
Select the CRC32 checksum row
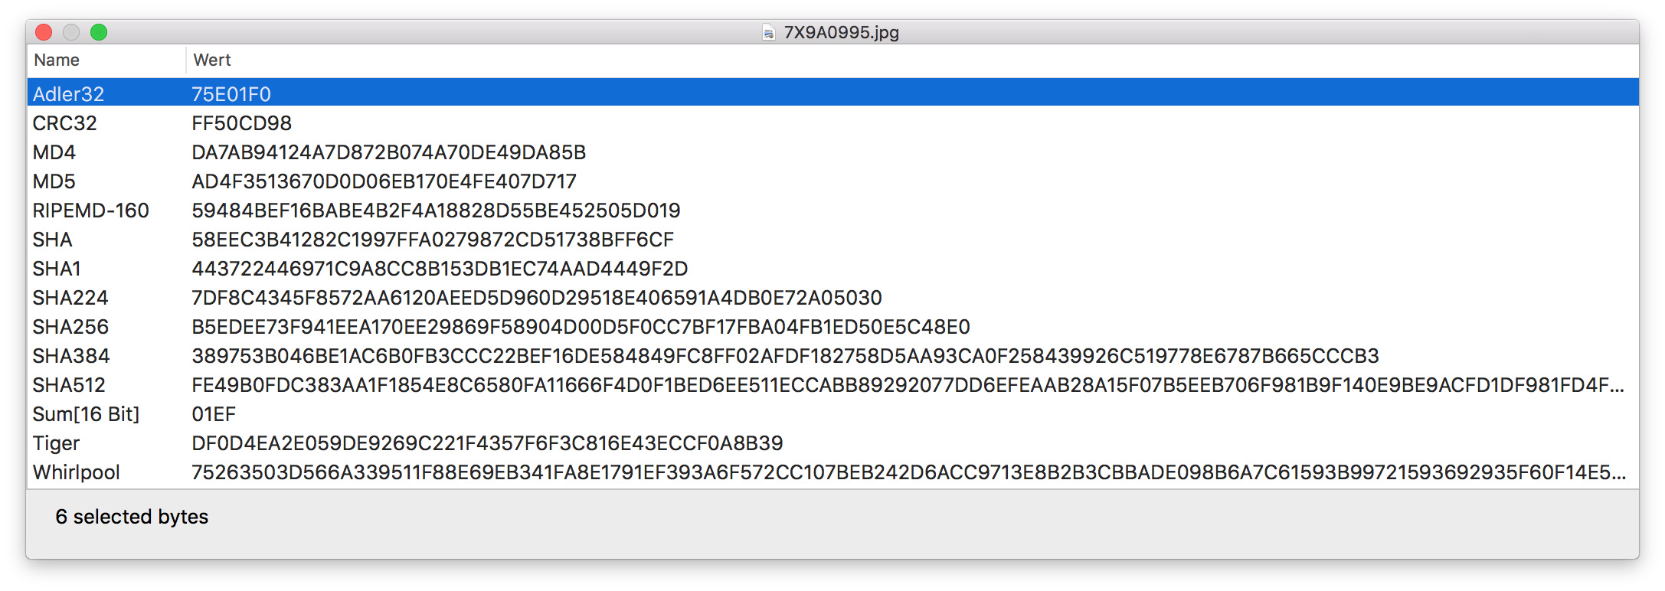pyautogui.click(x=65, y=123)
